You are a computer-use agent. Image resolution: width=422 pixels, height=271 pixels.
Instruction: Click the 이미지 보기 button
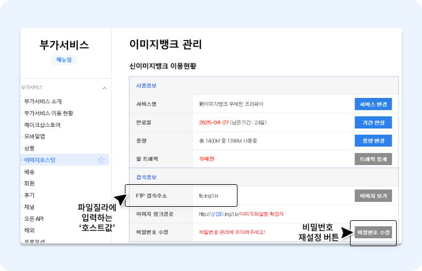[x=373, y=196]
